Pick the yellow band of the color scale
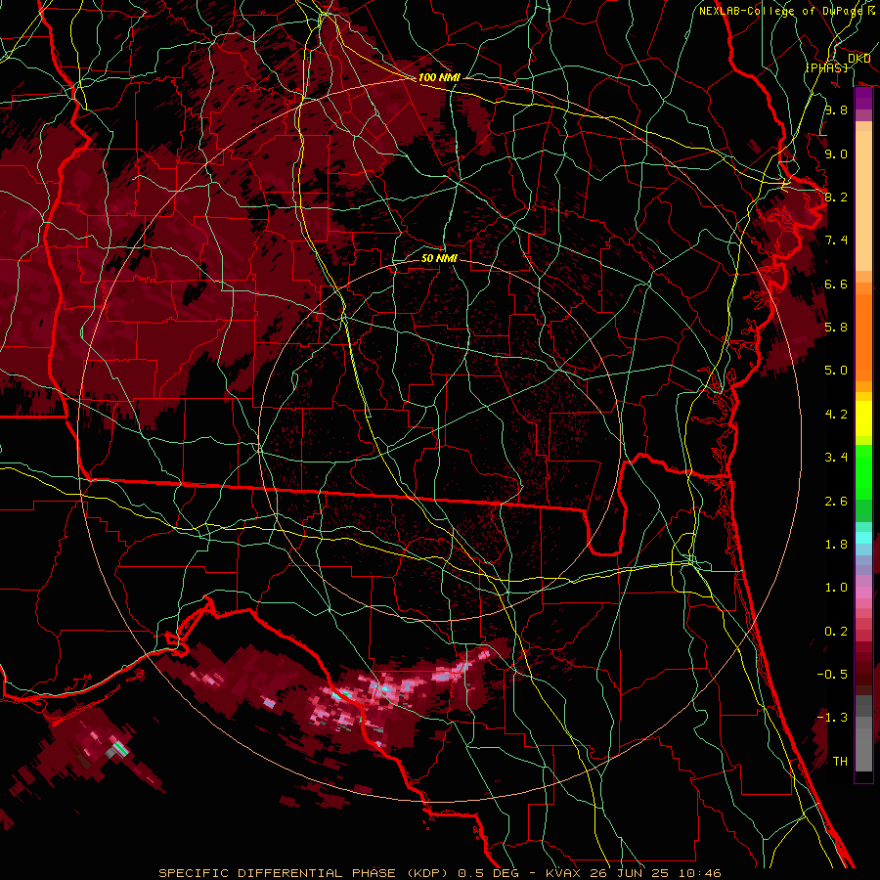The image size is (880, 880). point(863,418)
